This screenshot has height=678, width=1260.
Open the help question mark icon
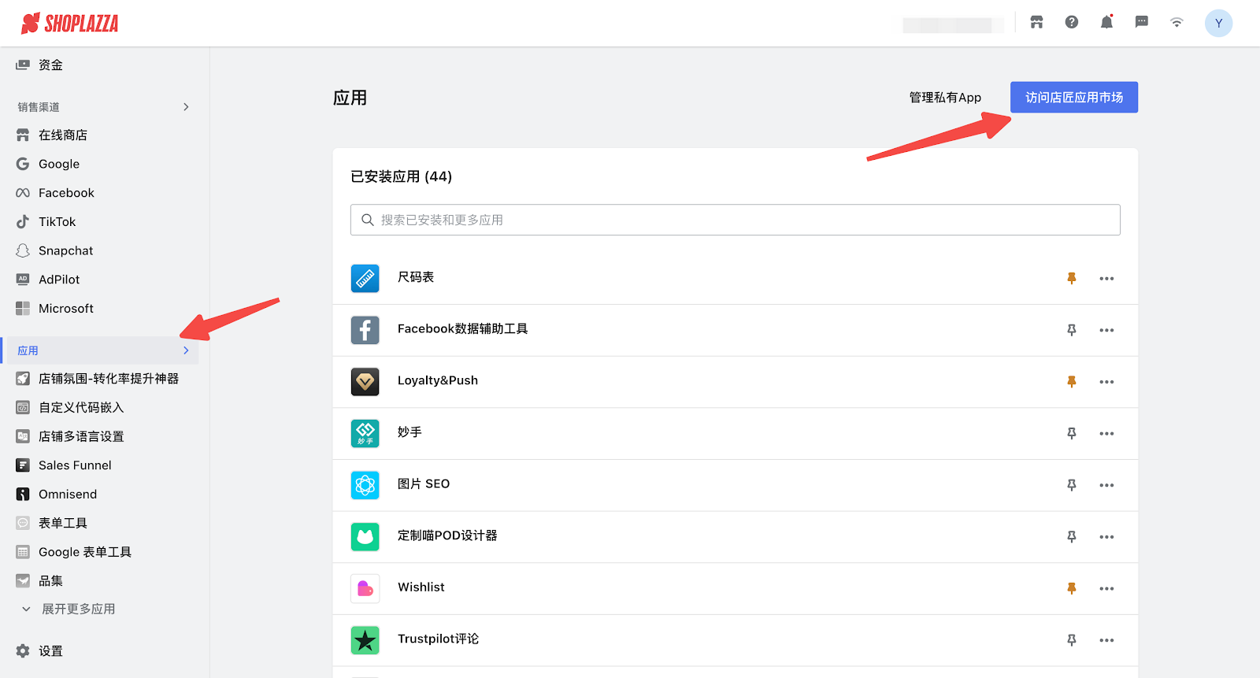[x=1072, y=23]
